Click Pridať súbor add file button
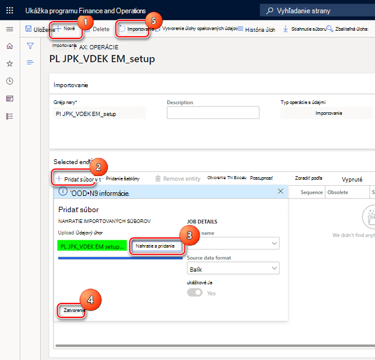 78,179
